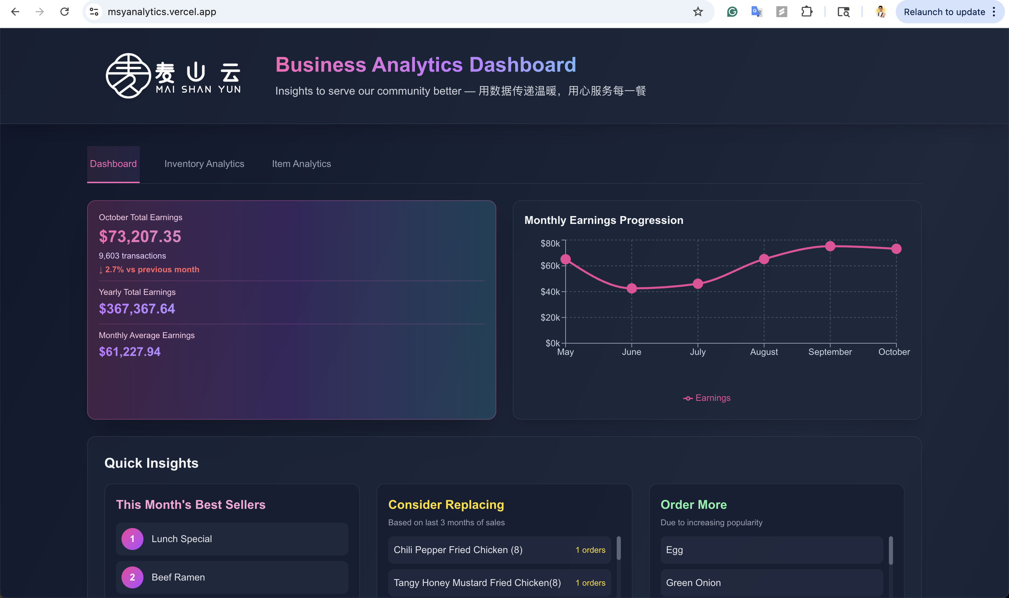Reload the page with refresh icon

(65, 12)
